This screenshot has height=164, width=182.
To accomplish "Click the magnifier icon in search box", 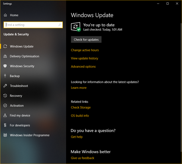I will coord(60,25).
